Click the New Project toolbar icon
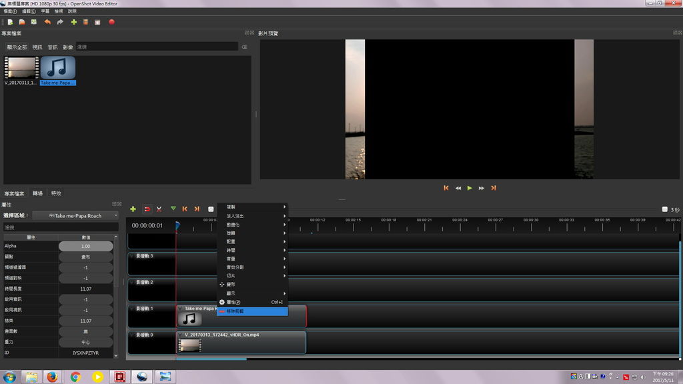 (10, 22)
